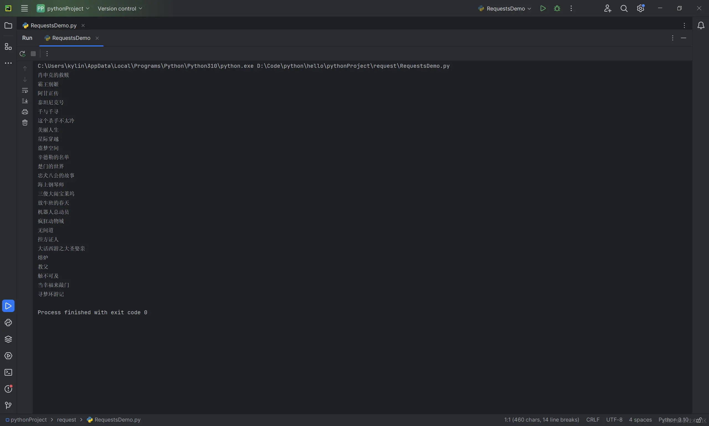Viewport: 709px width, 426px height.
Task: Open the Python Console tool window
Action: (x=8, y=323)
